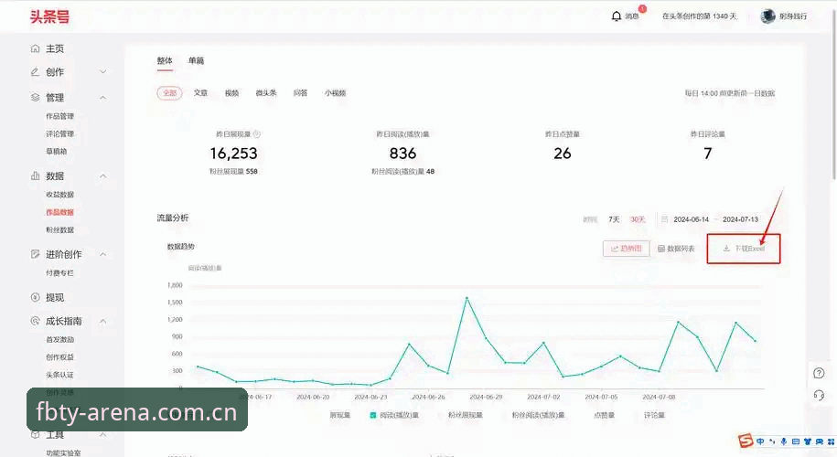Click the info icon beside 昨日展现量
The height and width of the screenshot is (457, 837).
coord(257,133)
